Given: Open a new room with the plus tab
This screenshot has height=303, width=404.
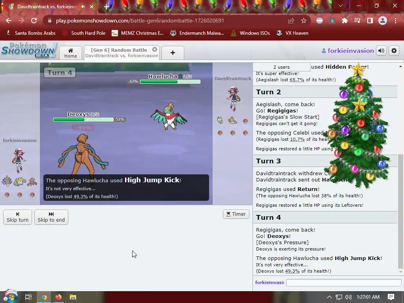Looking at the screenshot, I should click(173, 53).
